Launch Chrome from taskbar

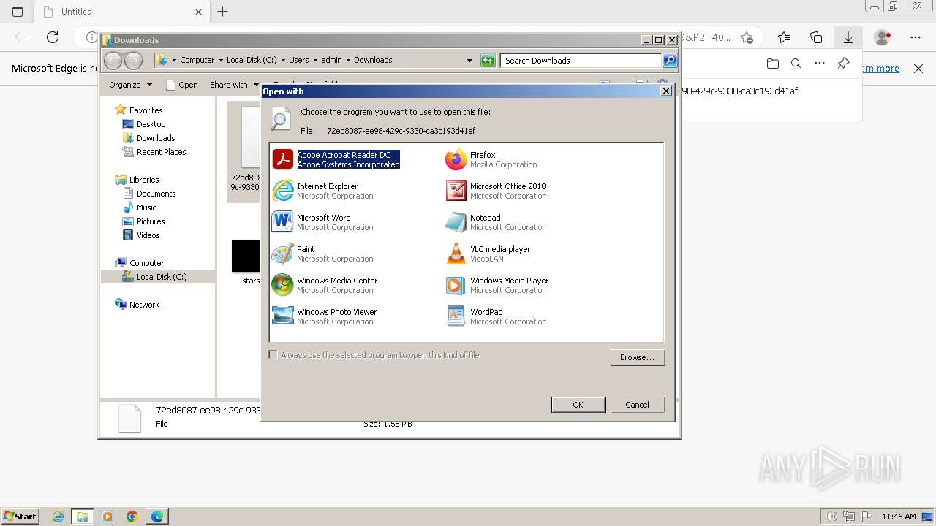coord(132,517)
